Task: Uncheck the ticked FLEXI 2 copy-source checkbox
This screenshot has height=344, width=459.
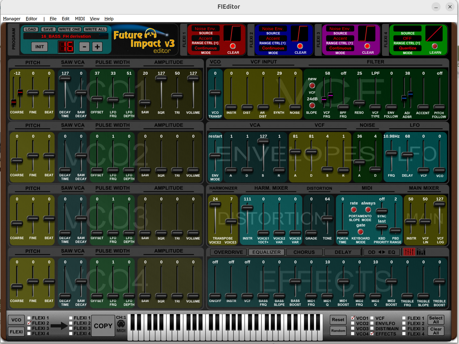Action: click(29, 323)
